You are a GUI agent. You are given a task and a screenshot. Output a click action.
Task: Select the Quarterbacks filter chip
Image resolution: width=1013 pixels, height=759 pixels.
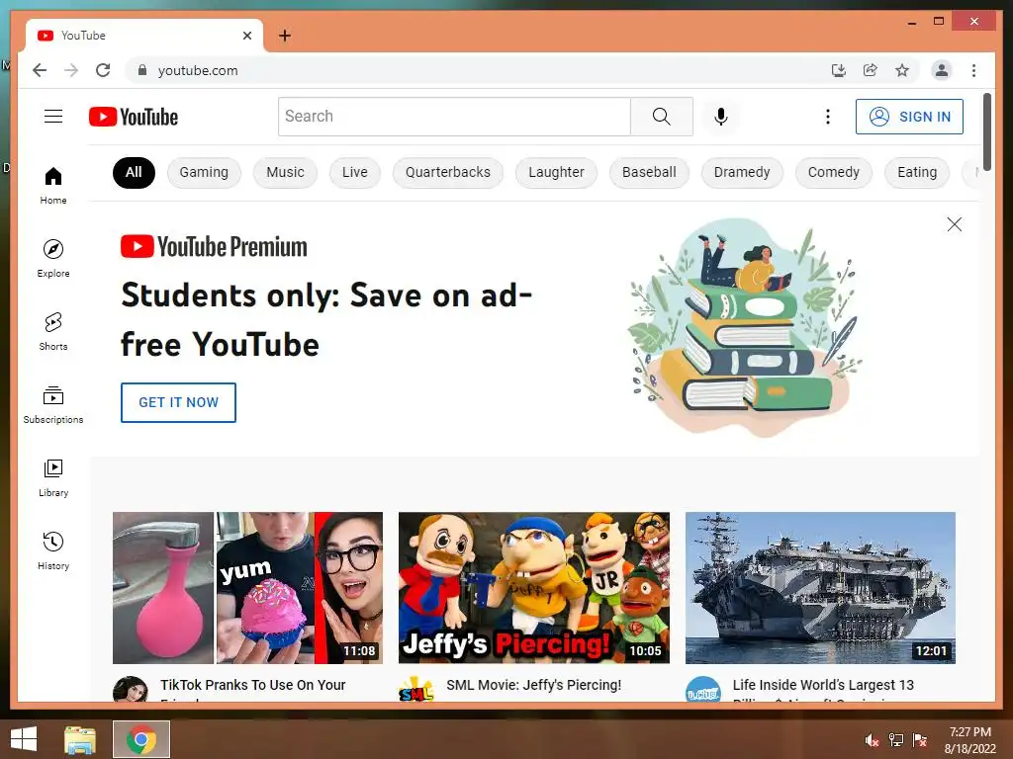[448, 172]
